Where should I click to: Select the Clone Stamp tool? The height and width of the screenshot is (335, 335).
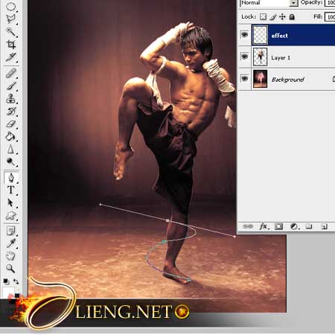(11, 98)
